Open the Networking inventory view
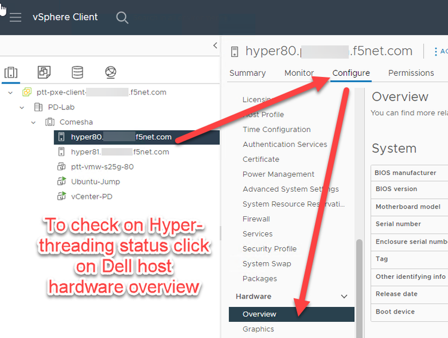 coord(111,72)
